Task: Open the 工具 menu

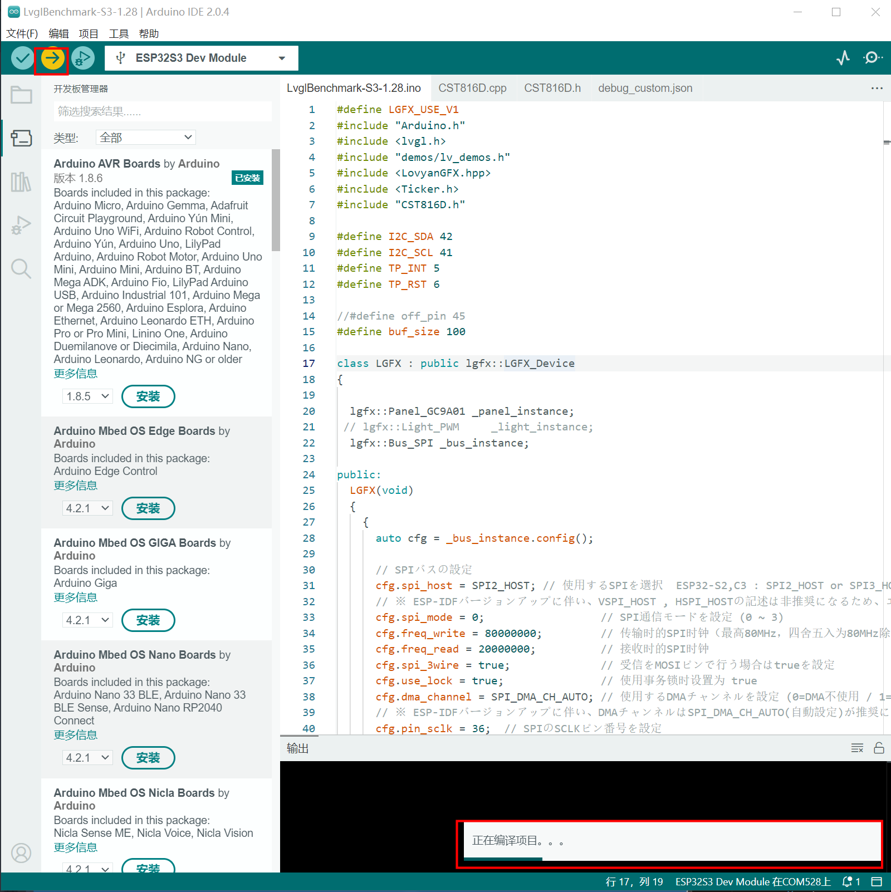Action: 119,33
